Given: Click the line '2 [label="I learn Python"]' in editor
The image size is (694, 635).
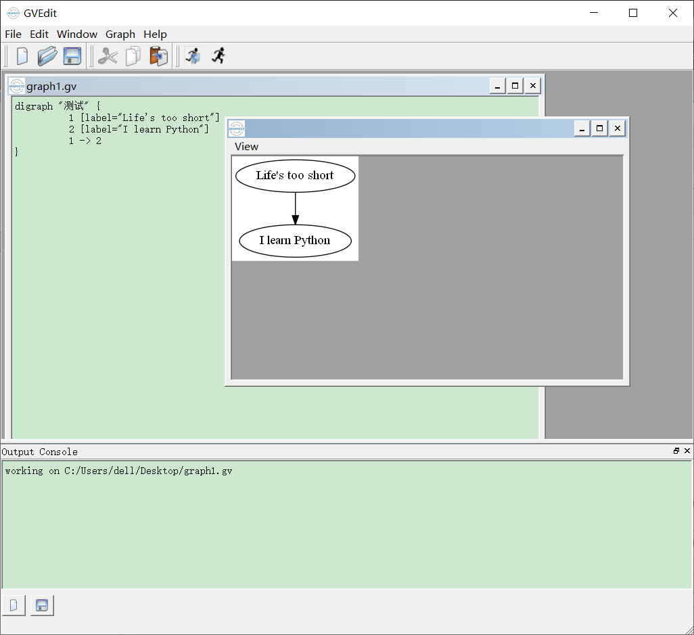Looking at the screenshot, I should [139, 129].
